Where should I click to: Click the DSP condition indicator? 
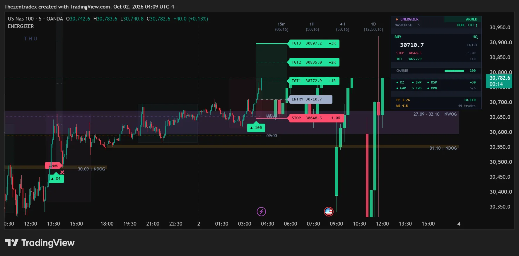tap(432, 82)
